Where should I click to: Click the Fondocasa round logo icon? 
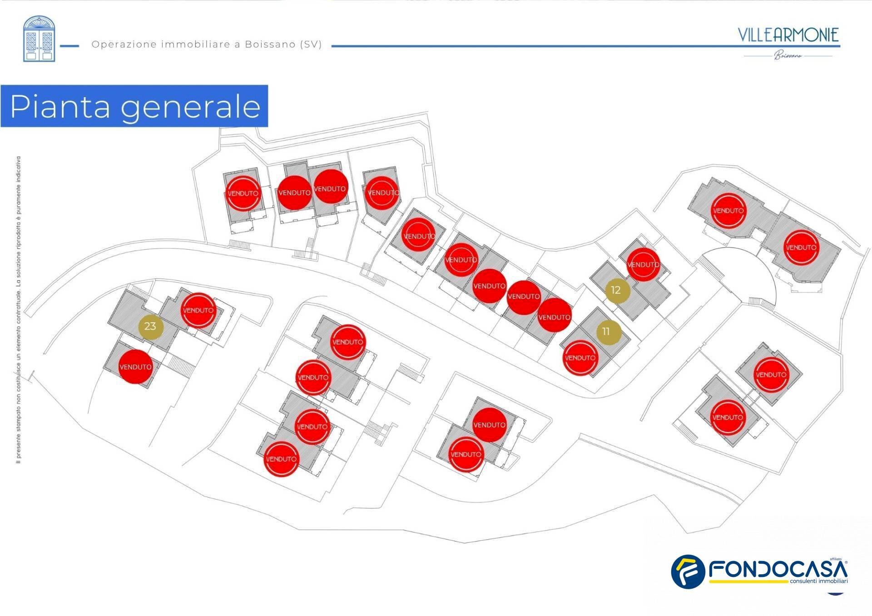click(x=688, y=572)
